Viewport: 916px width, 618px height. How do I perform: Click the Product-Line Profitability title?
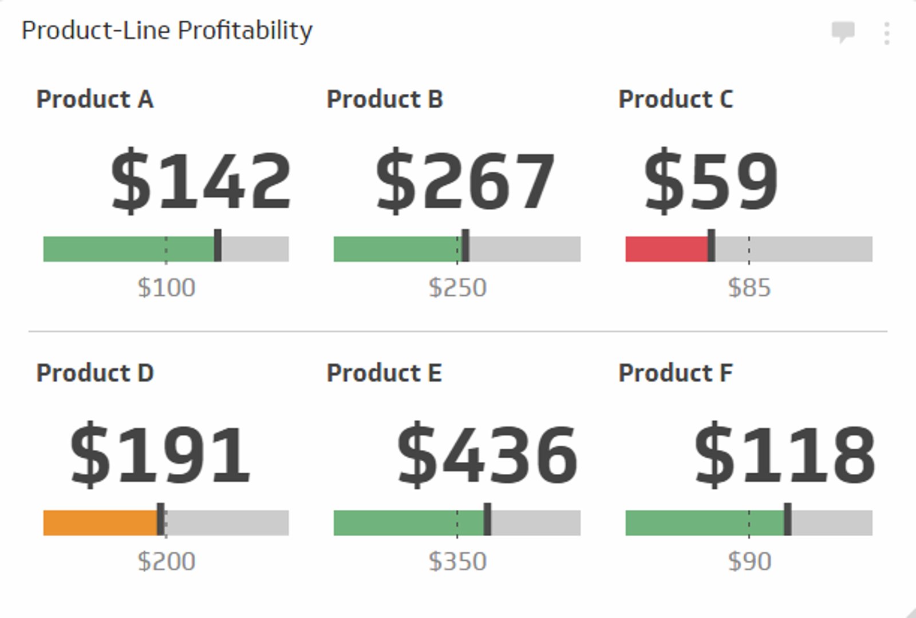pyautogui.click(x=167, y=31)
